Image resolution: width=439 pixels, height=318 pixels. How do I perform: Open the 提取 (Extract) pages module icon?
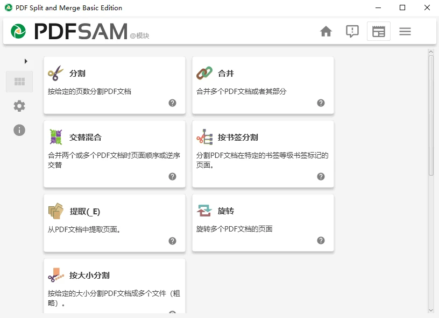pyautogui.click(x=56, y=211)
